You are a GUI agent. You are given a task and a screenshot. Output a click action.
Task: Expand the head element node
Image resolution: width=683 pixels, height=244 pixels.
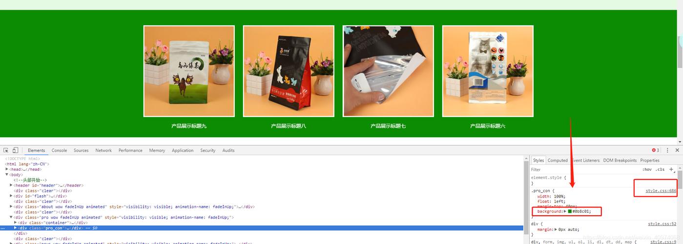(7, 169)
